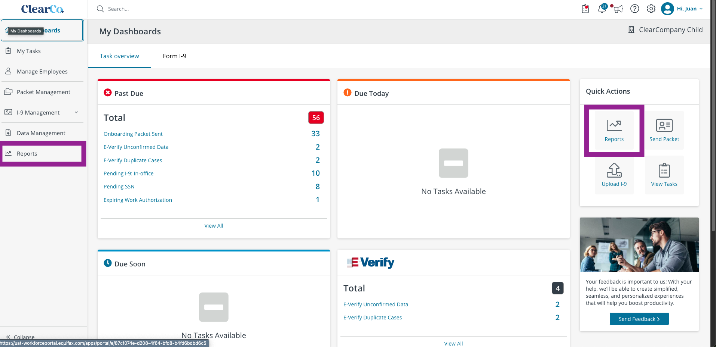The image size is (716, 347).
Task: Select the Task overview tab
Action: coord(119,56)
